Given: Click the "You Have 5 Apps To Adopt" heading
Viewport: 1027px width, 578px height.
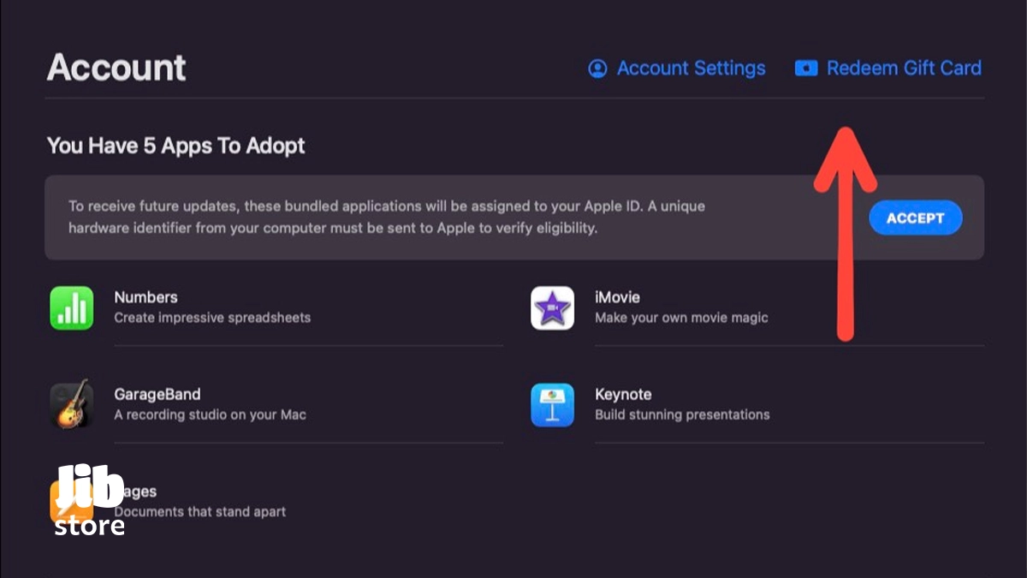Looking at the screenshot, I should pos(175,146).
